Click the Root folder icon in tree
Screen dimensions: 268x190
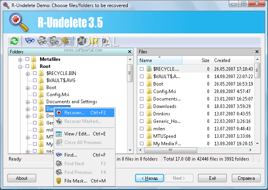click(34, 66)
